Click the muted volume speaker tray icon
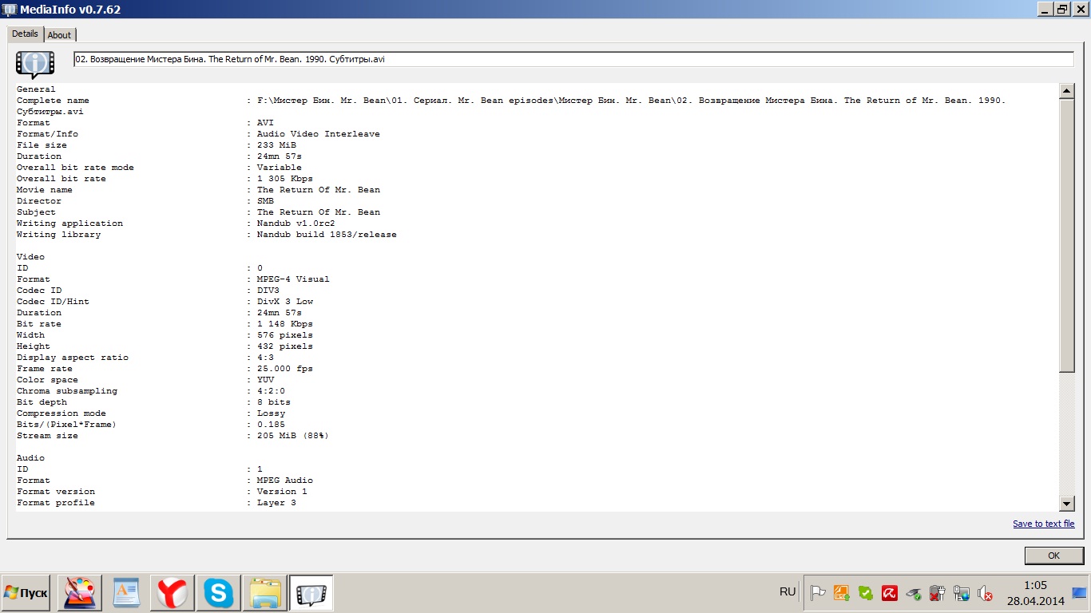Screen dimensions: 1091x613 pyautogui.click(x=986, y=593)
